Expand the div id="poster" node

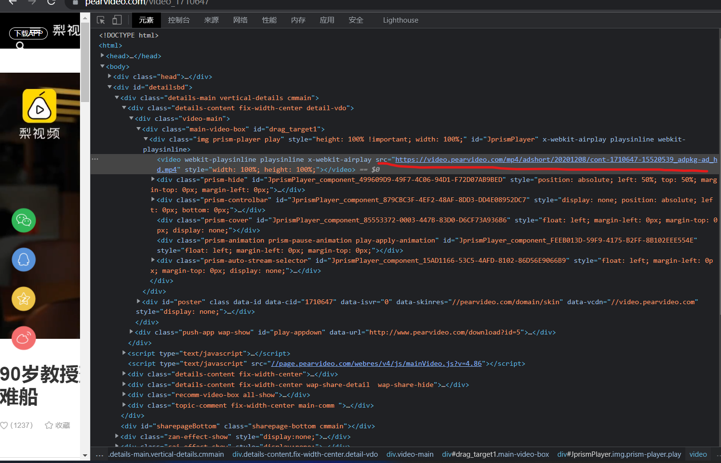pyautogui.click(x=138, y=302)
